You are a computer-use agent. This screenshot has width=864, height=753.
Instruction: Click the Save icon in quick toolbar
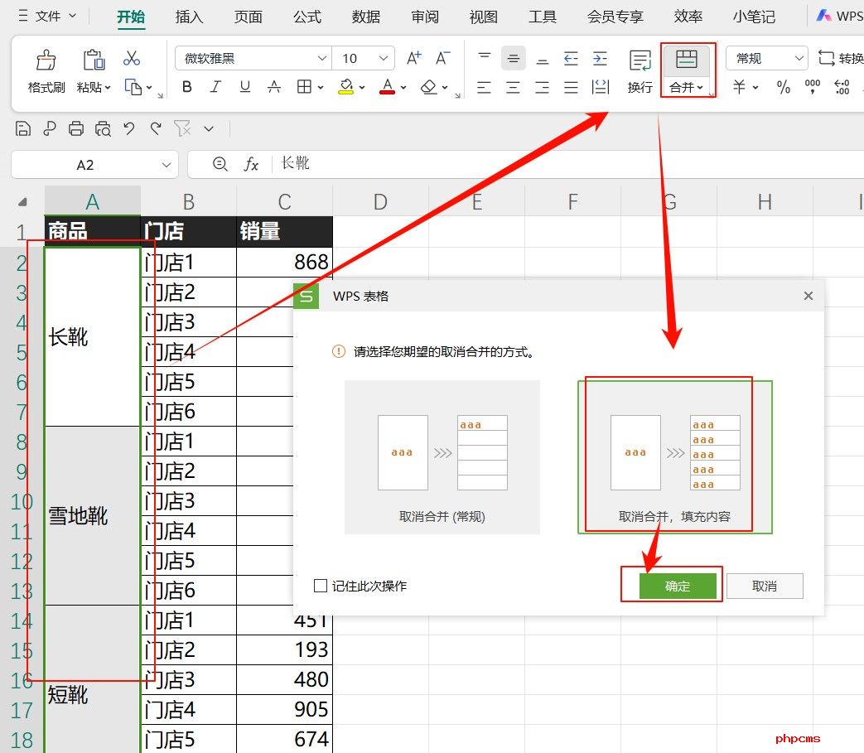pyautogui.click(x=22, y=129)
